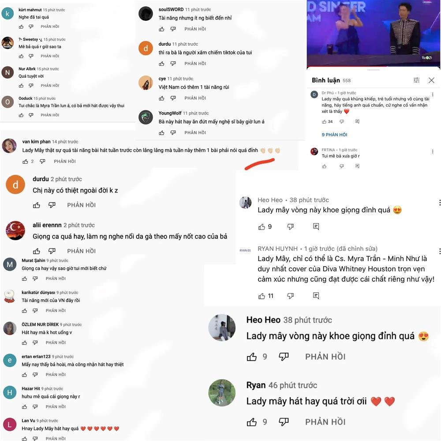The image size is (441, 441).
Task: Dislike soulSWORD's comment
Action: coord(173,29)
